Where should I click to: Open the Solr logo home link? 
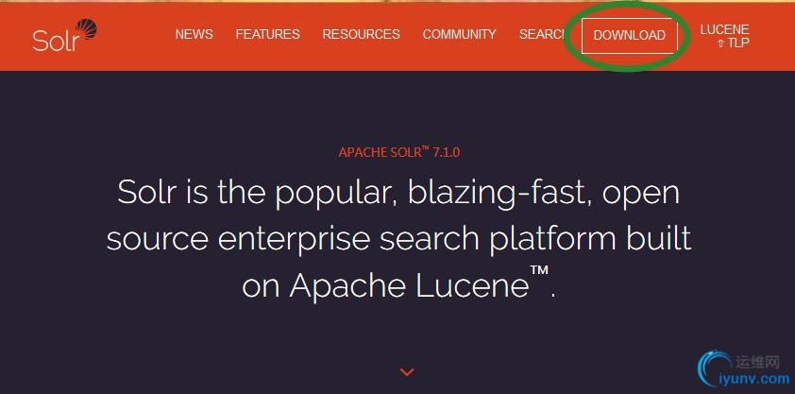[64, 35]
